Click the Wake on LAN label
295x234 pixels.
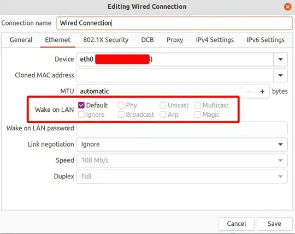tap(55, 110)
